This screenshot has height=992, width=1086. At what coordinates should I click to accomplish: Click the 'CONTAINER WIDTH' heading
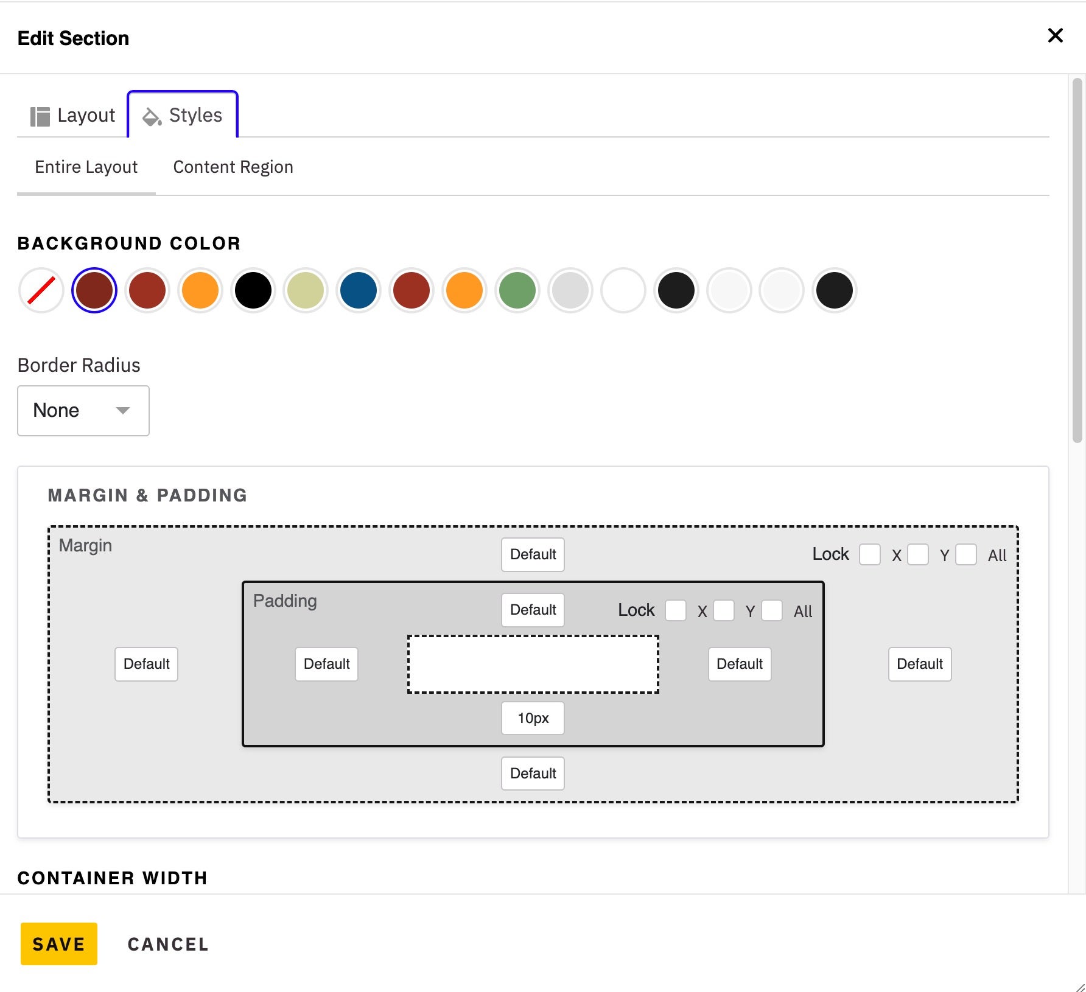tap(113, 878)
